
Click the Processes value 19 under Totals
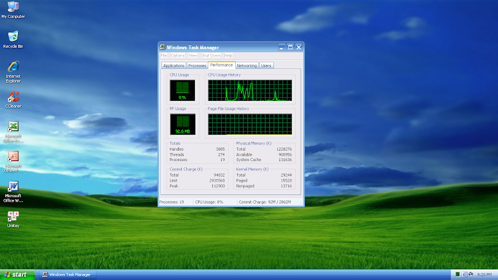tap(222, 160)
